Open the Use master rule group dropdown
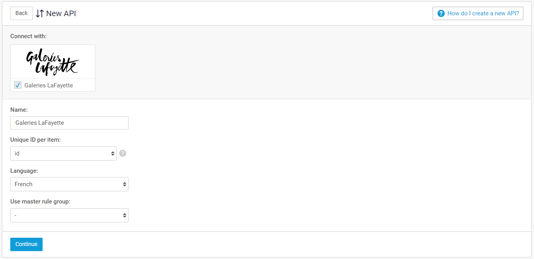The width and height of the screenshot is (534, 259). click(x=69, y=215)
